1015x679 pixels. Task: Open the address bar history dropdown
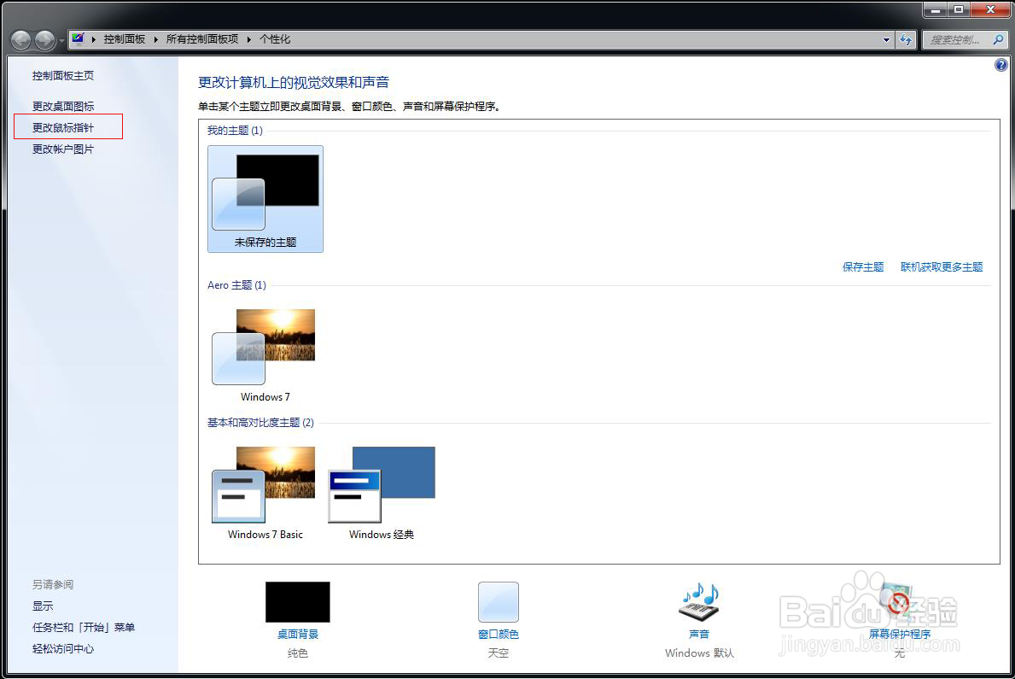(x=886, y=40)
